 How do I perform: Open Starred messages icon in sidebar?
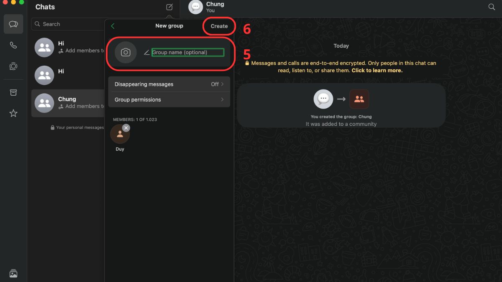[13, 113]
